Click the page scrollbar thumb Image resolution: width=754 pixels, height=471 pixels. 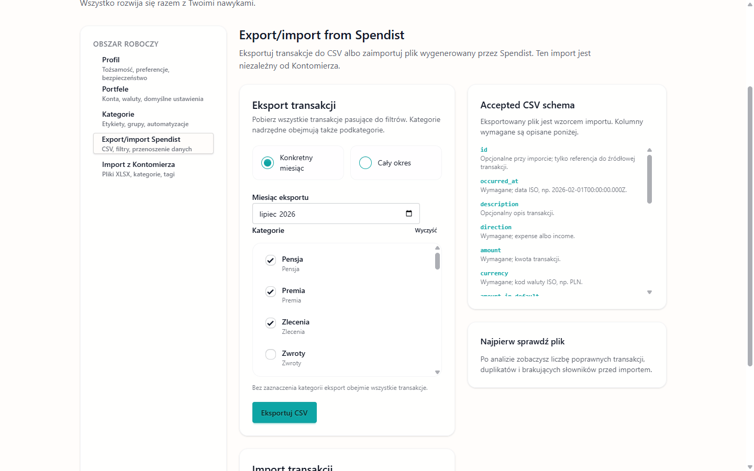750,226
